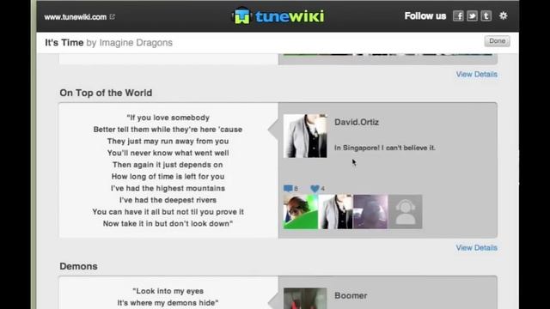
Task: Open the default headphone avatar thumbnail
Action: click(x=405, y=212)
